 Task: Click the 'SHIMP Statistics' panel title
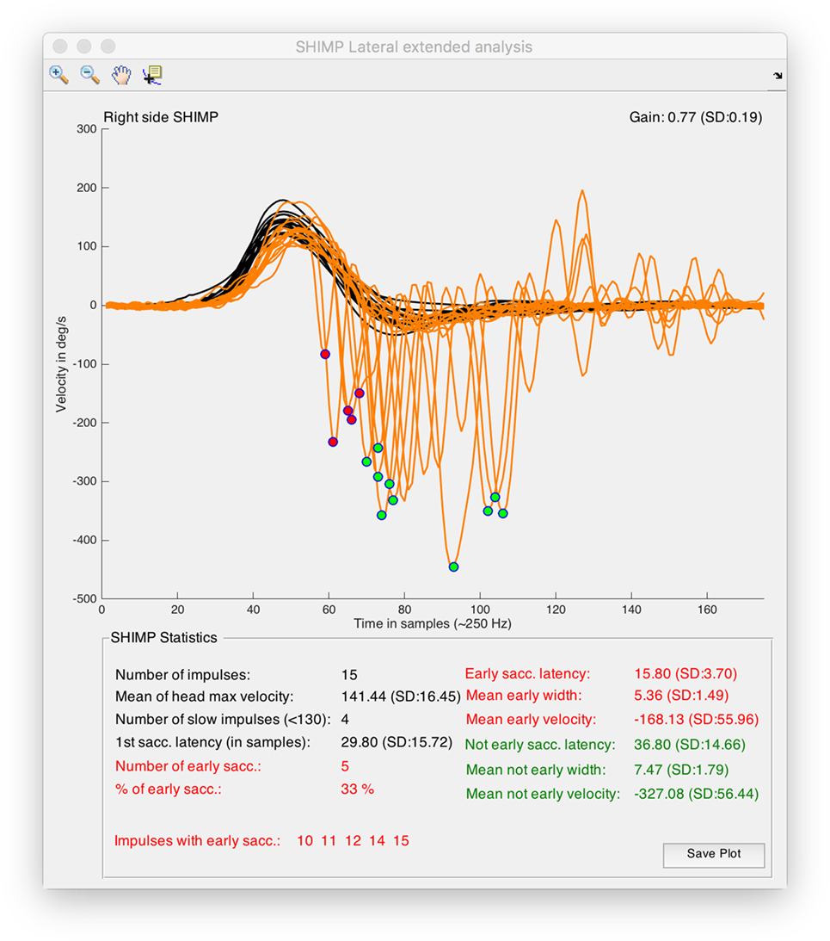pyautogui.click(x=163, y=637)
